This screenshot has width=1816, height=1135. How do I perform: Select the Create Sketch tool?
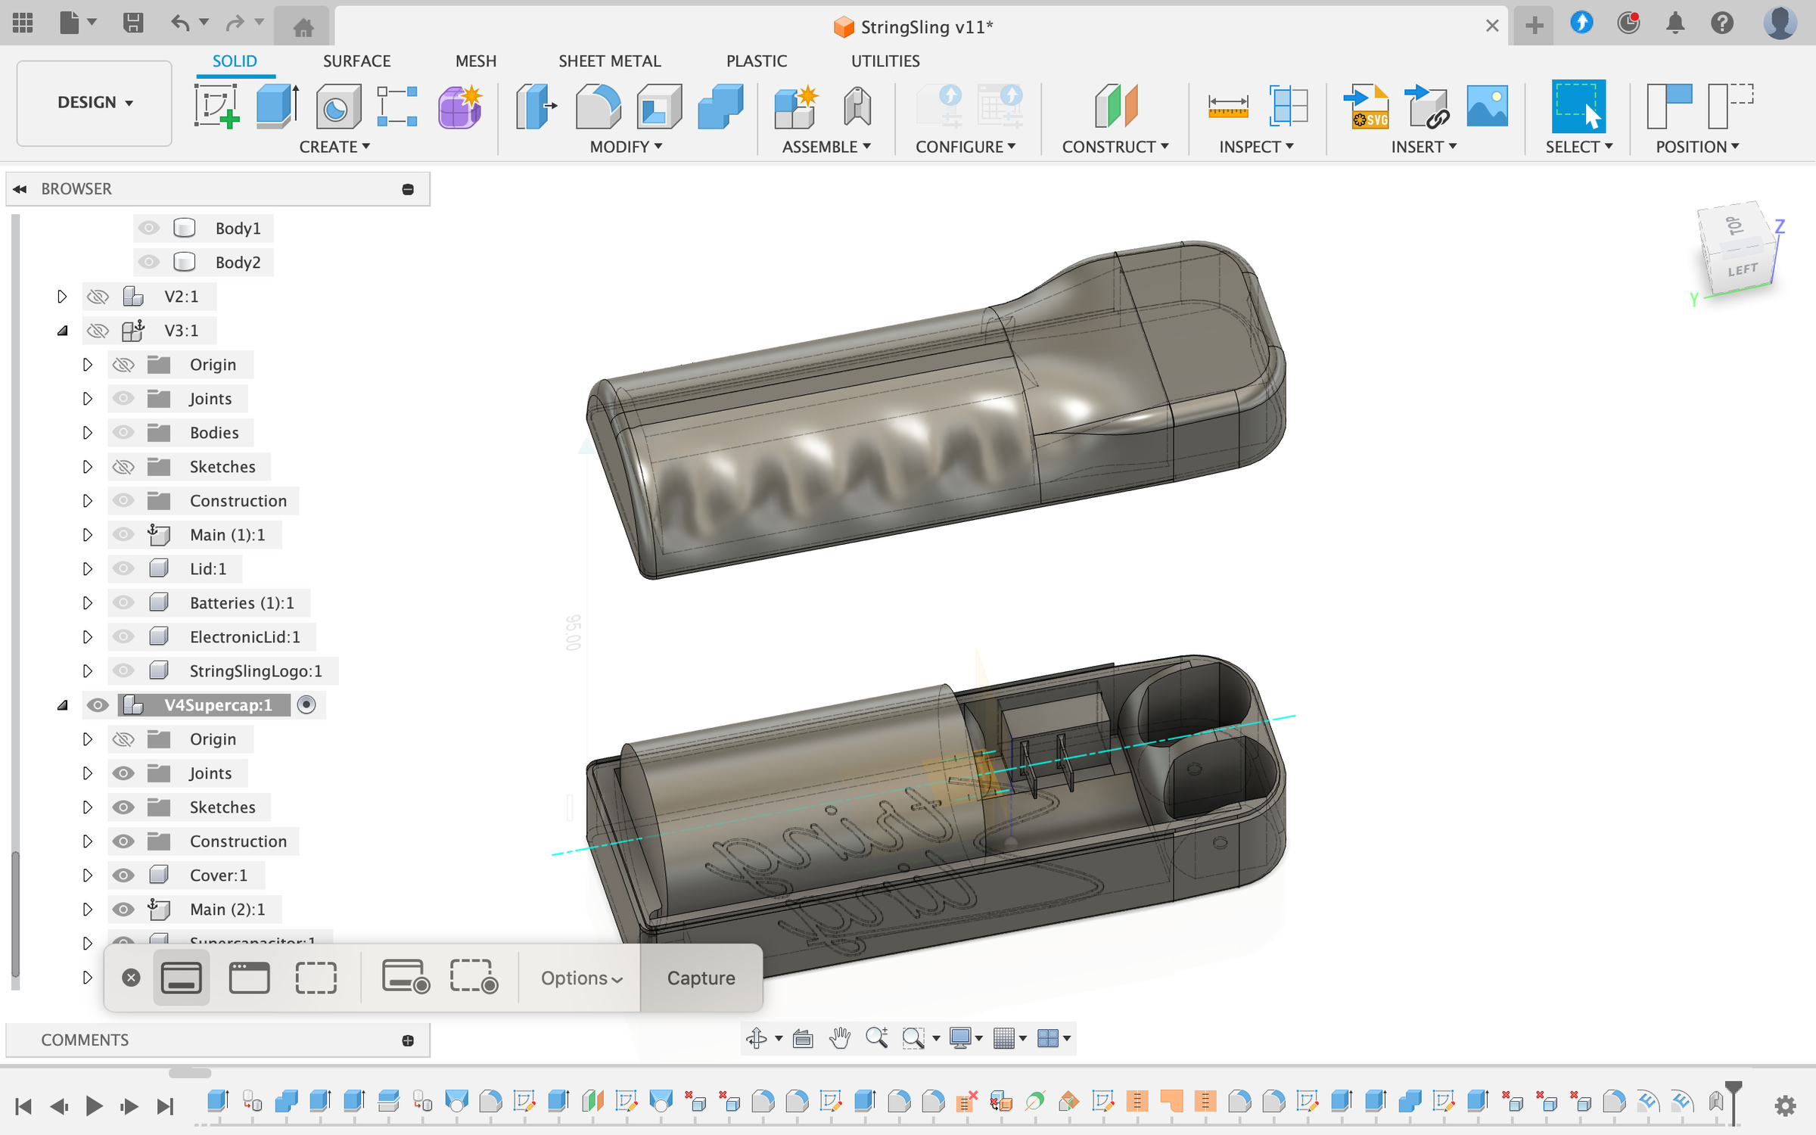pos(216,106)
